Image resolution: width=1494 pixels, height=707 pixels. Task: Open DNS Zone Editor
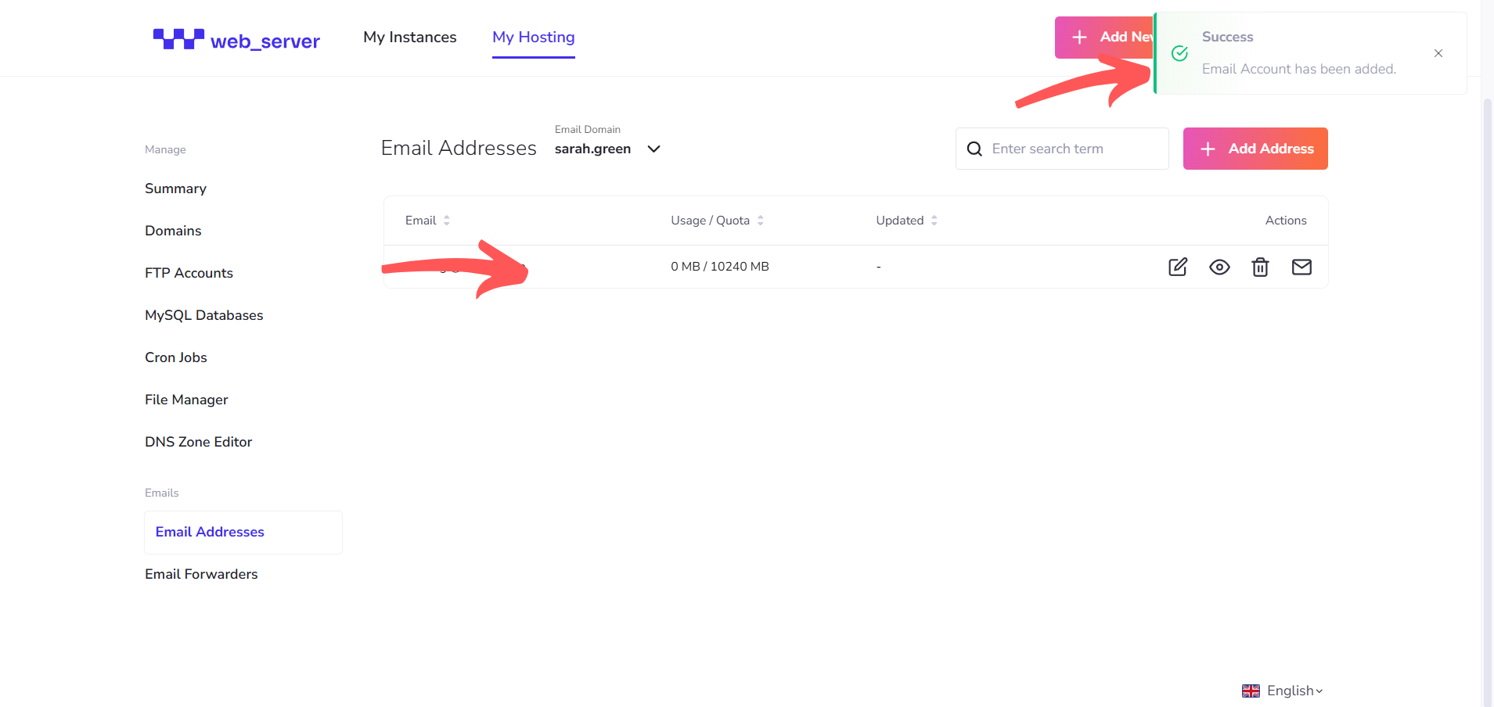pos(198,442)
